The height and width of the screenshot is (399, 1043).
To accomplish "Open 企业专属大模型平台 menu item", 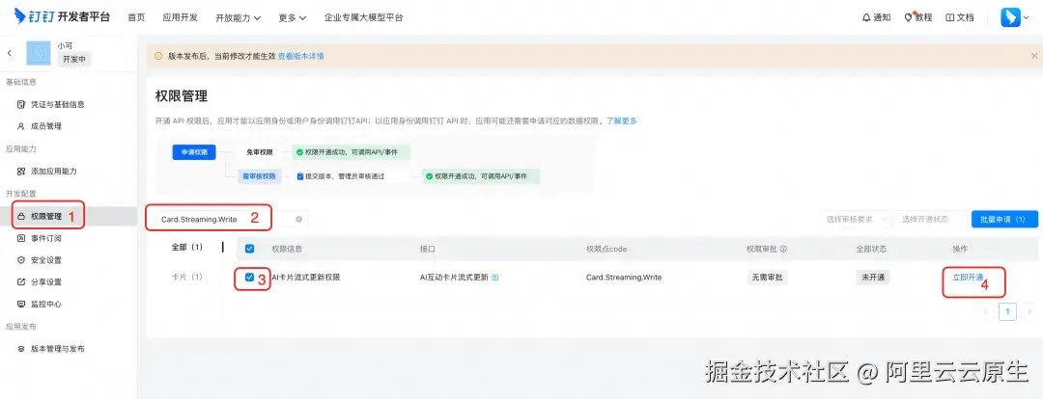I will pos(363,18).
